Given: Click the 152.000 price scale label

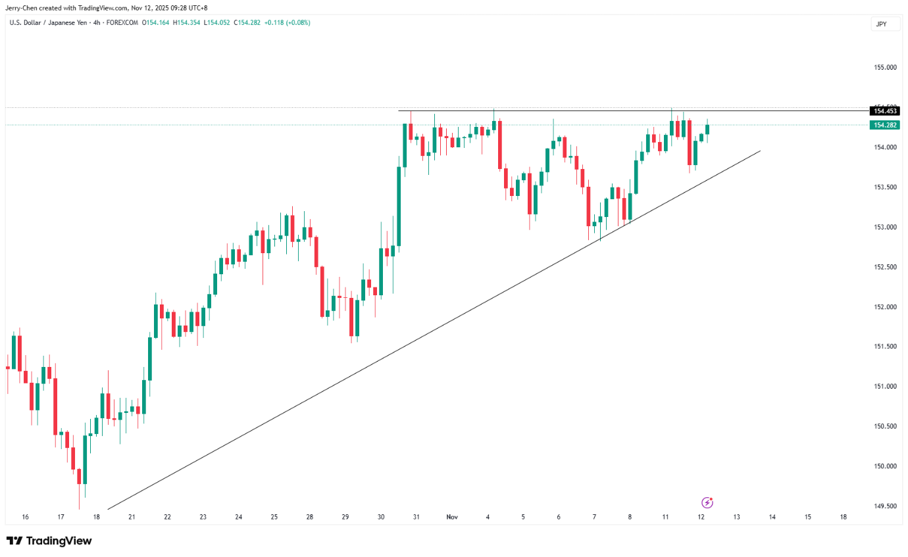Looking at the screenshot, I should tap(884, 307).
